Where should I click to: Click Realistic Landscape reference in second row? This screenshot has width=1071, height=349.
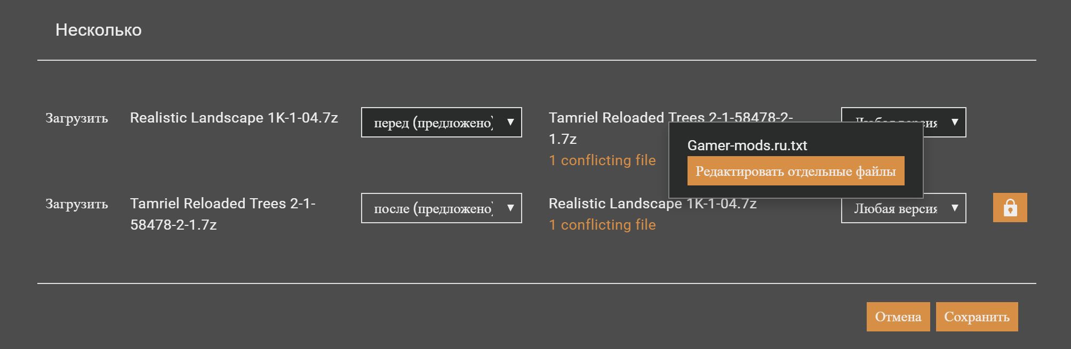click(x=613, y=204)
